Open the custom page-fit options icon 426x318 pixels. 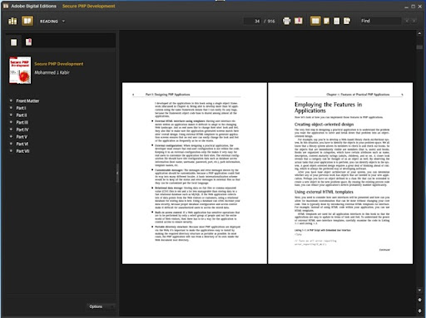347,21
